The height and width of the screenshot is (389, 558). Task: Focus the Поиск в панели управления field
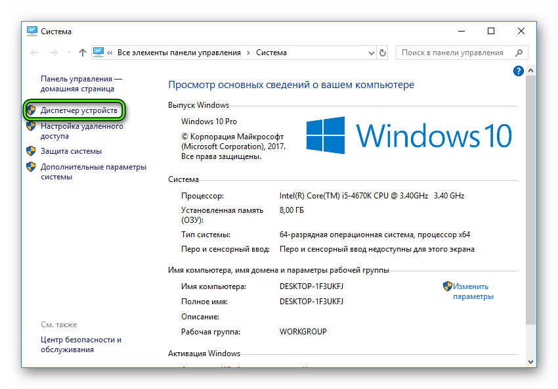pos(453,53)
